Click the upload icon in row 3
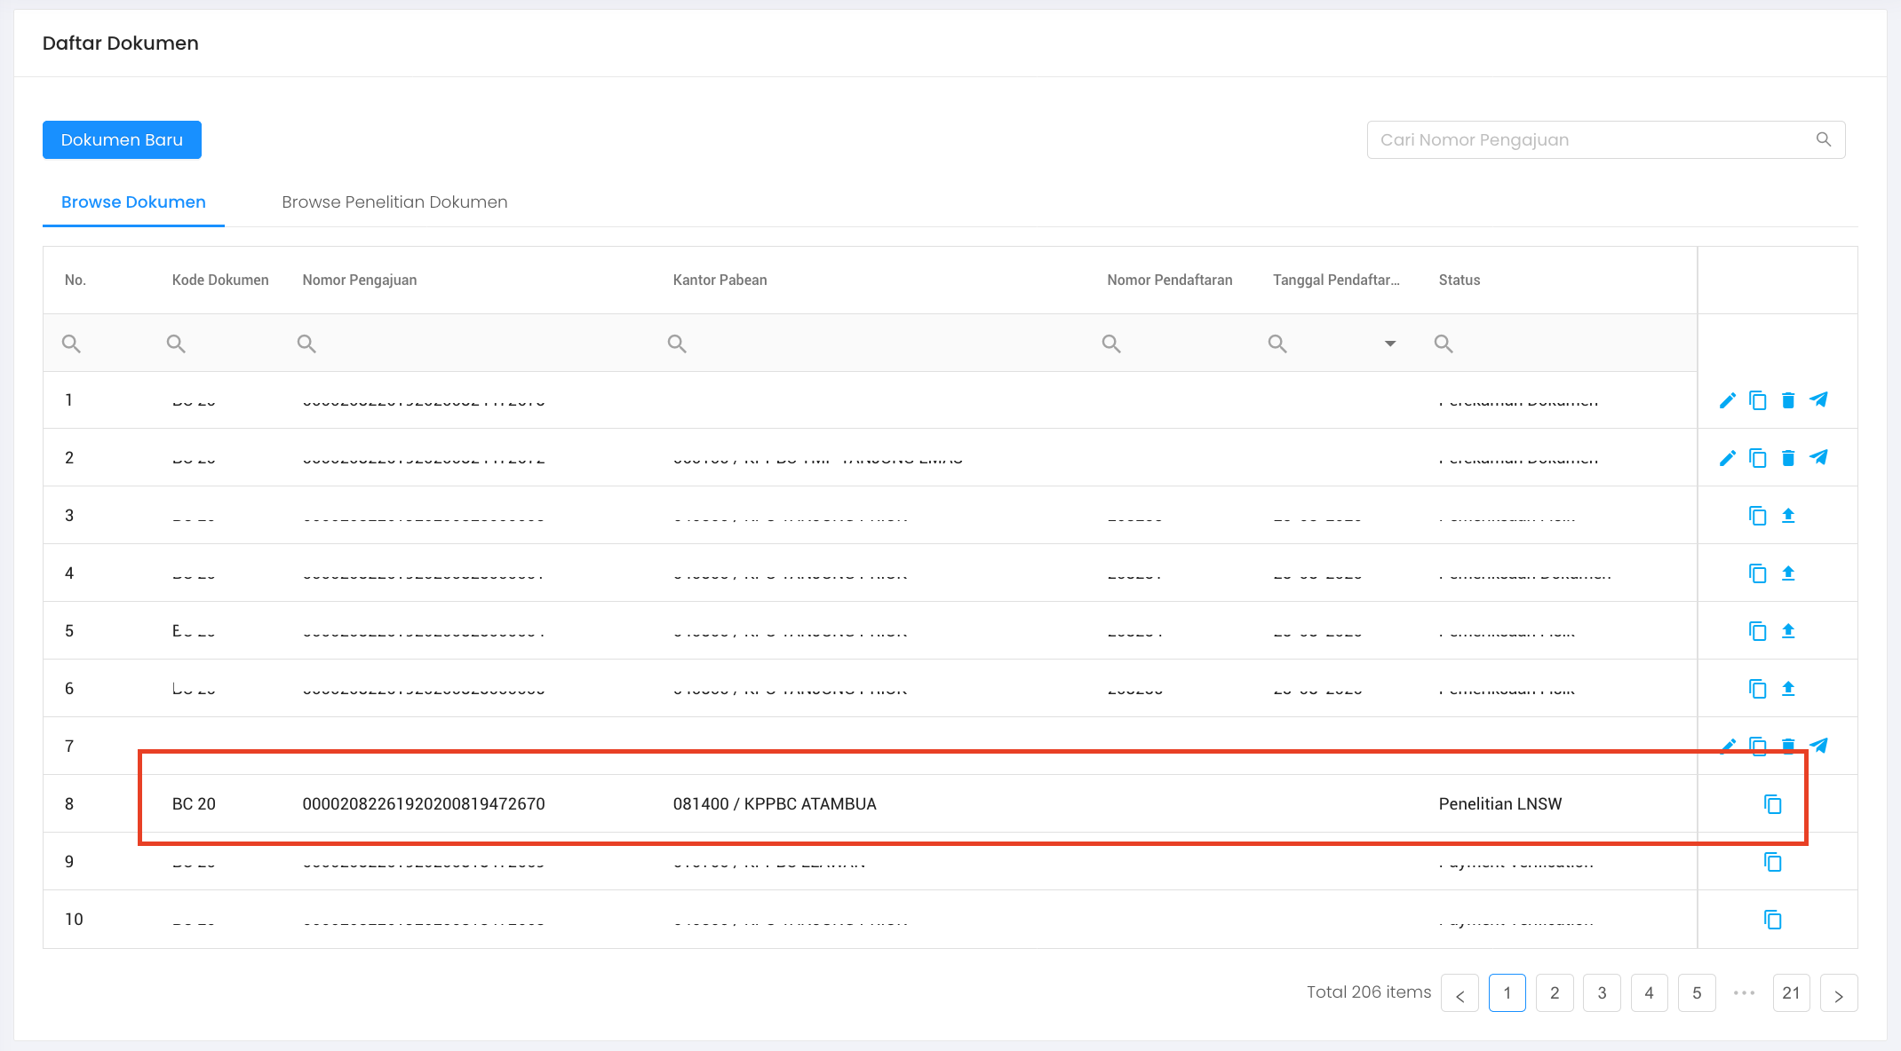 pyautogui.click(x=1788, y=516)
